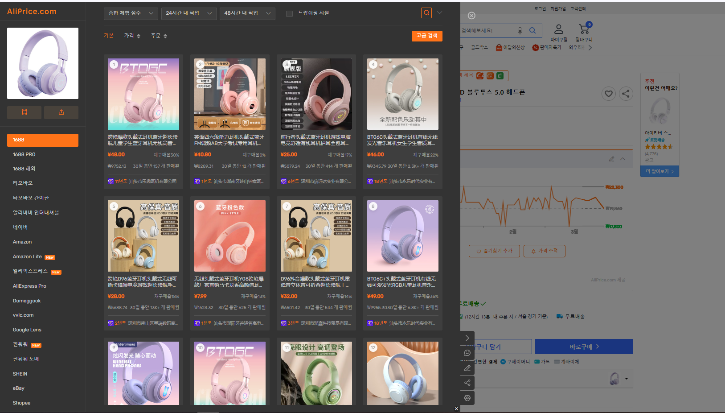Open 마이쿠팡 account icon
The width and height of the screenshot is (725, 413).
pos(558,29)
